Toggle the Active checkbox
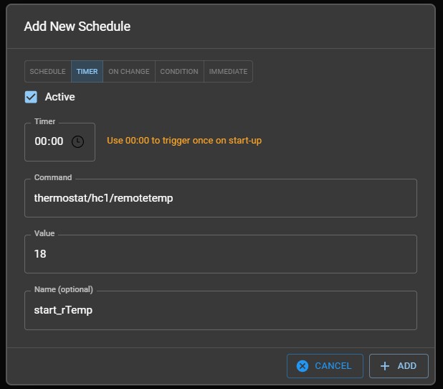Viewport: 443px width, 389px height. (31, 97)
